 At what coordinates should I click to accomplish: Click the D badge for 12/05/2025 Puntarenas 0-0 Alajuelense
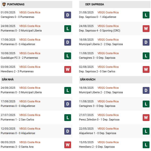(x=68, y=131)
